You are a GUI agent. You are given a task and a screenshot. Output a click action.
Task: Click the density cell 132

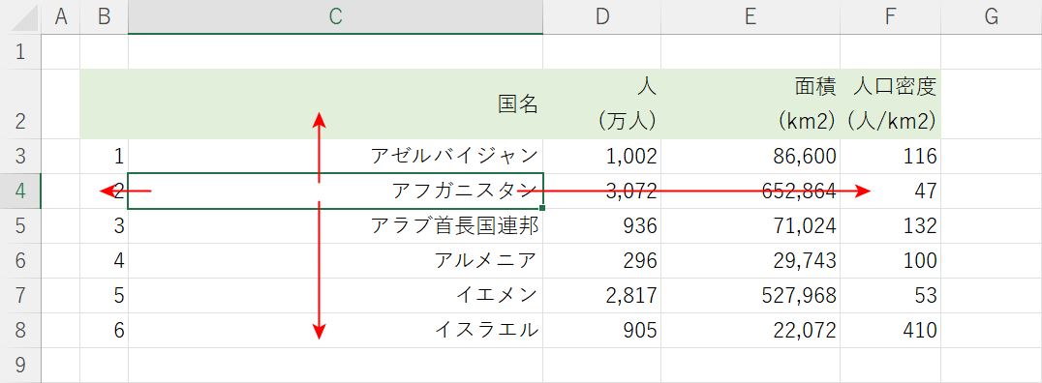pyautogui.click(x=891, y=226)
